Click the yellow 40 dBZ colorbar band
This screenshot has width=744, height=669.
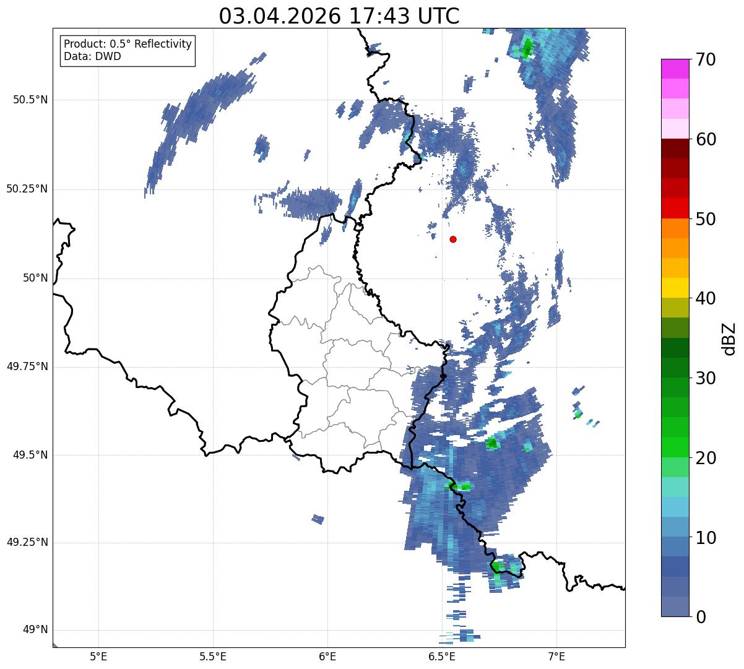pyautogui.click(x=676, y=288)
